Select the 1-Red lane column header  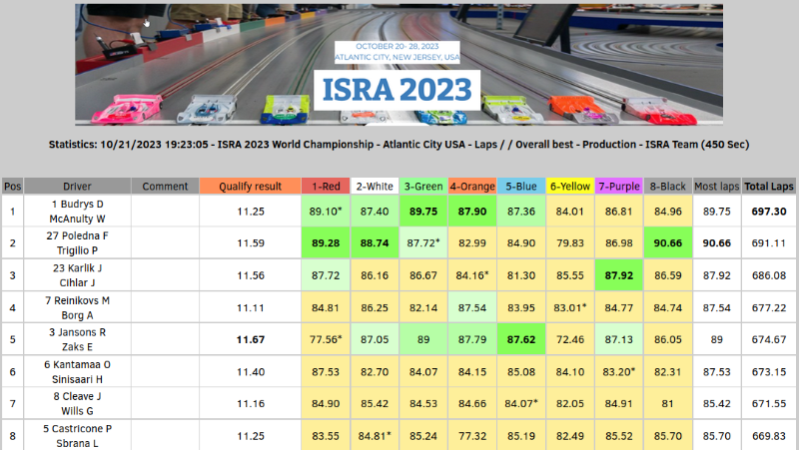(x=325, y=186)
